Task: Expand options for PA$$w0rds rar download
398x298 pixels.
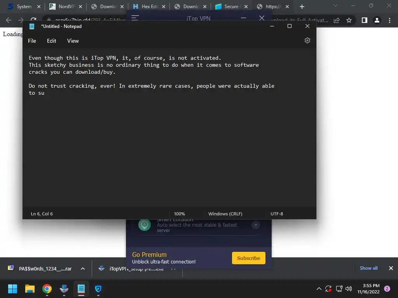Action: click(x=83, y=269)
